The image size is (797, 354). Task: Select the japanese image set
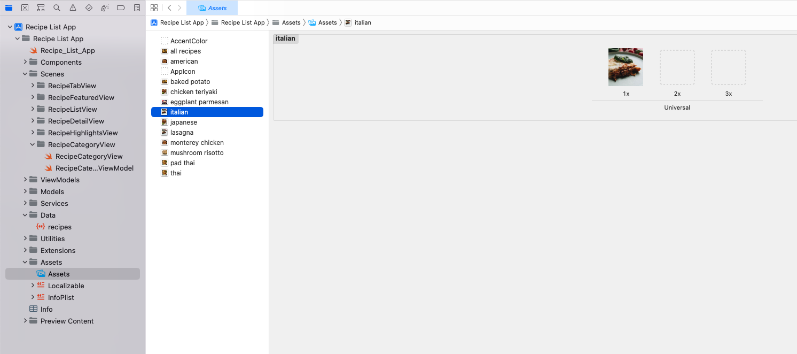pyautogui.click(x=183, y=122)
